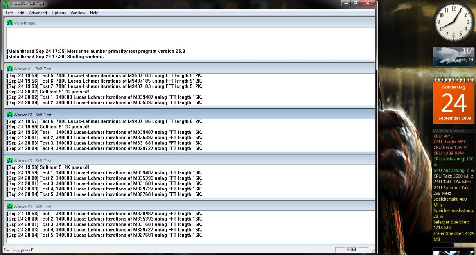
Task: Open the Test menu
Action: [9, 13]
